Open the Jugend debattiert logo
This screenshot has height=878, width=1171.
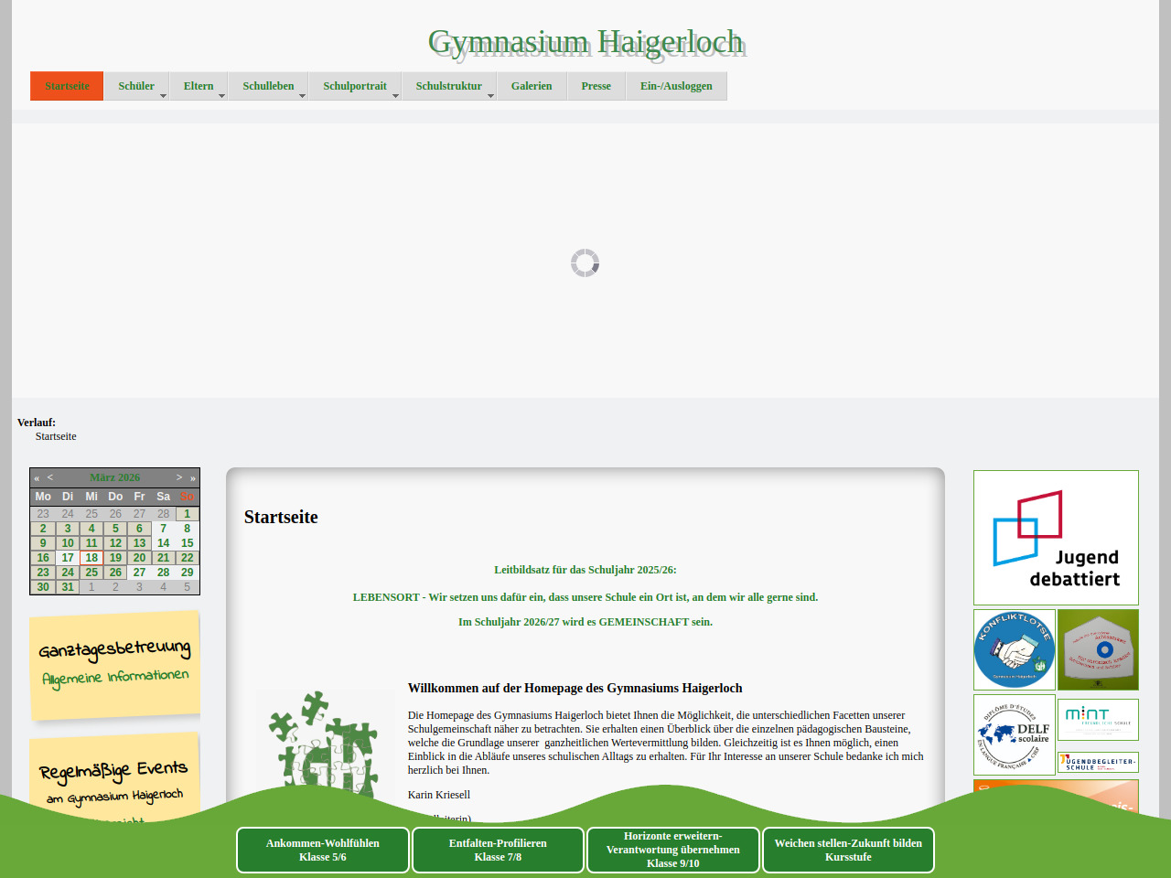pyautogui.click(x=1056, y=538)
